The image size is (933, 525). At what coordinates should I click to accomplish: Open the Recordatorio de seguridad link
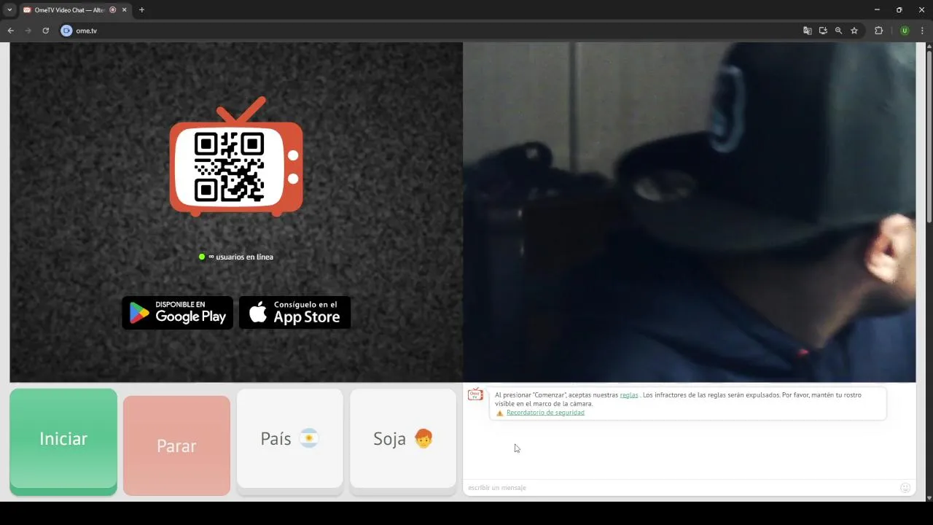pos(545,413)
